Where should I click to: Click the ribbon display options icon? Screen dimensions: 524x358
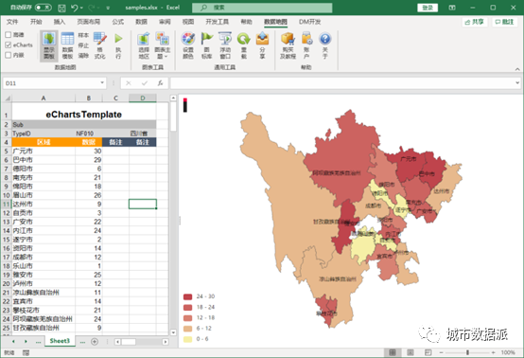(x=452, y=8)
